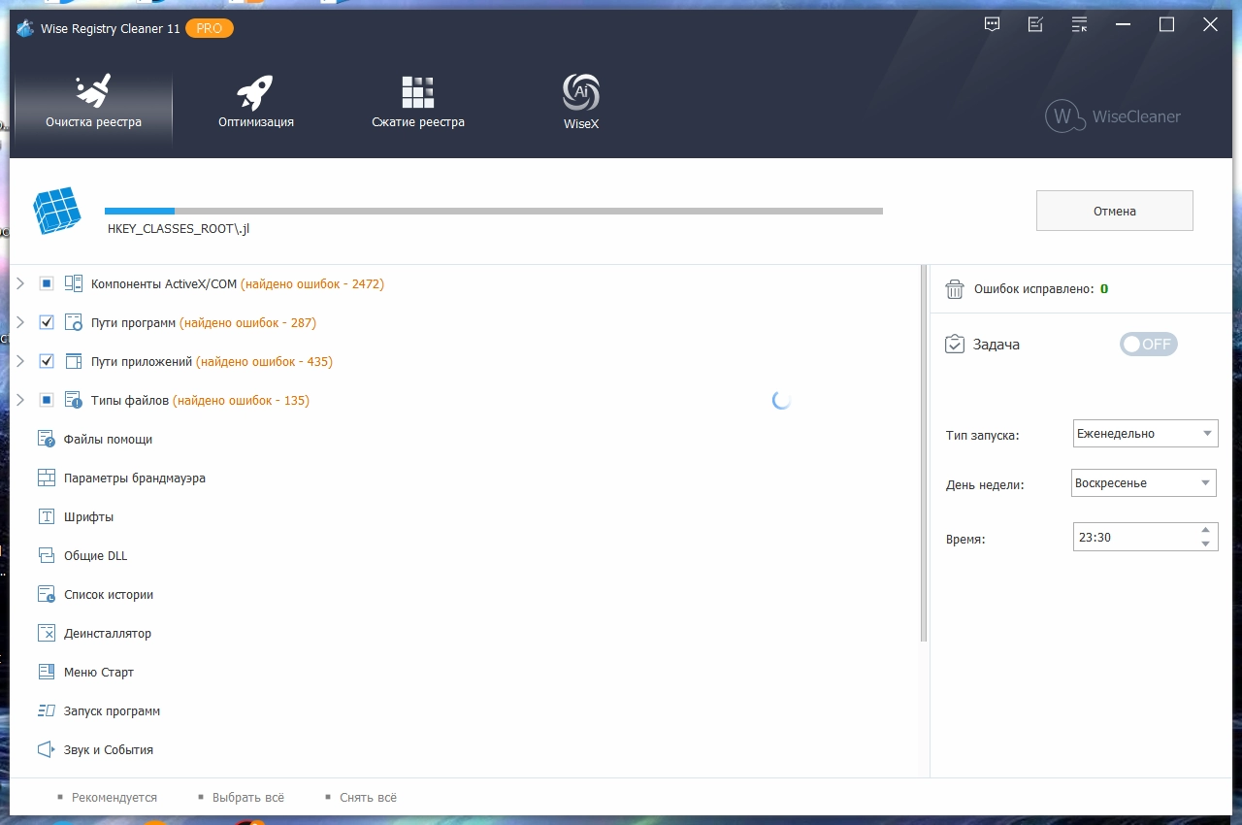Click the trash bin icon near Ошибок исправлено
The height and width of the screenshot is (825, 1242).
pos(955,289)
